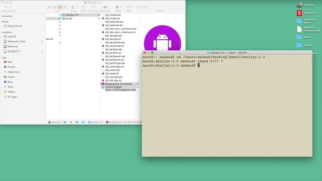Open the Path dropdown in Finder toolbar
The height and width of the screenshot is (181, 322).
point(129,7)
